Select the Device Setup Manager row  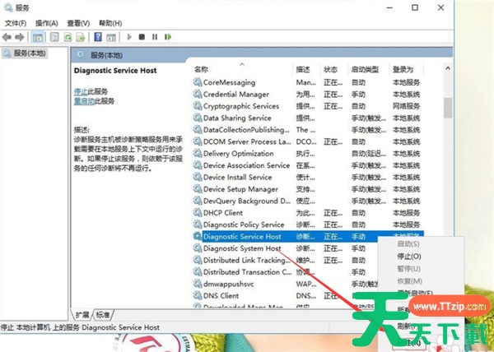coord(307,189)
